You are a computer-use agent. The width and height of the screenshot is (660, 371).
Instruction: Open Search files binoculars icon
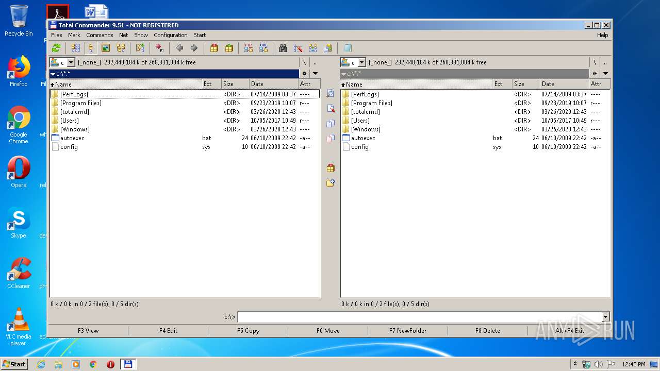click(283, 48)
